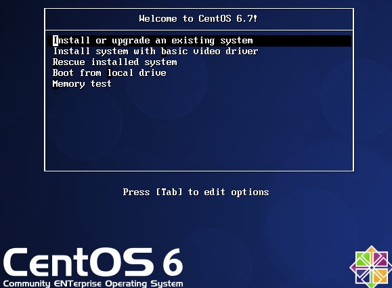Click the large "CentOS 6" wordmark
The image size is (392, 288).
click(x=93, y=262)
